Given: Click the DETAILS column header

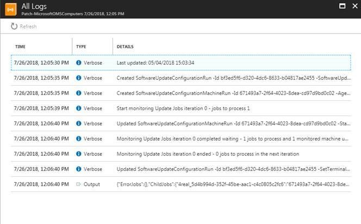Looking at the screenshot, I should [x=125, y=47].
